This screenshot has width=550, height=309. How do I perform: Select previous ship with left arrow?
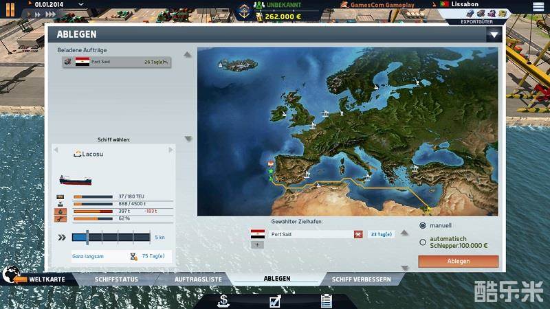click(56, 150)
